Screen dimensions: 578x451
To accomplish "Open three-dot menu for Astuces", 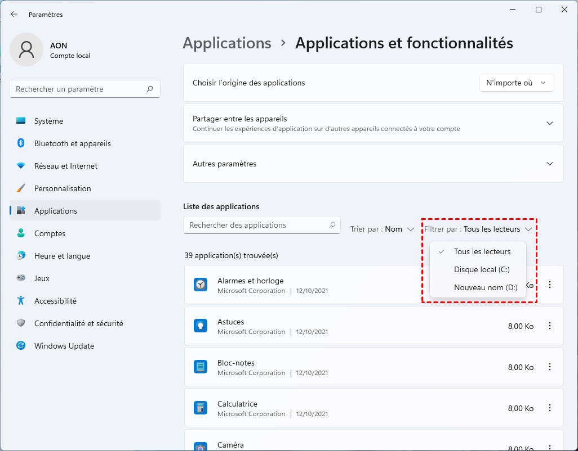I will [x=550, y=326].
